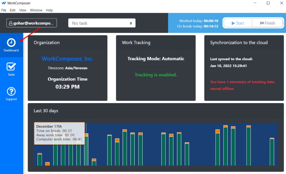The height and width of the screenshot is (174, 286).
Task: Start tracking with the Start button
Action: [238, 23]
